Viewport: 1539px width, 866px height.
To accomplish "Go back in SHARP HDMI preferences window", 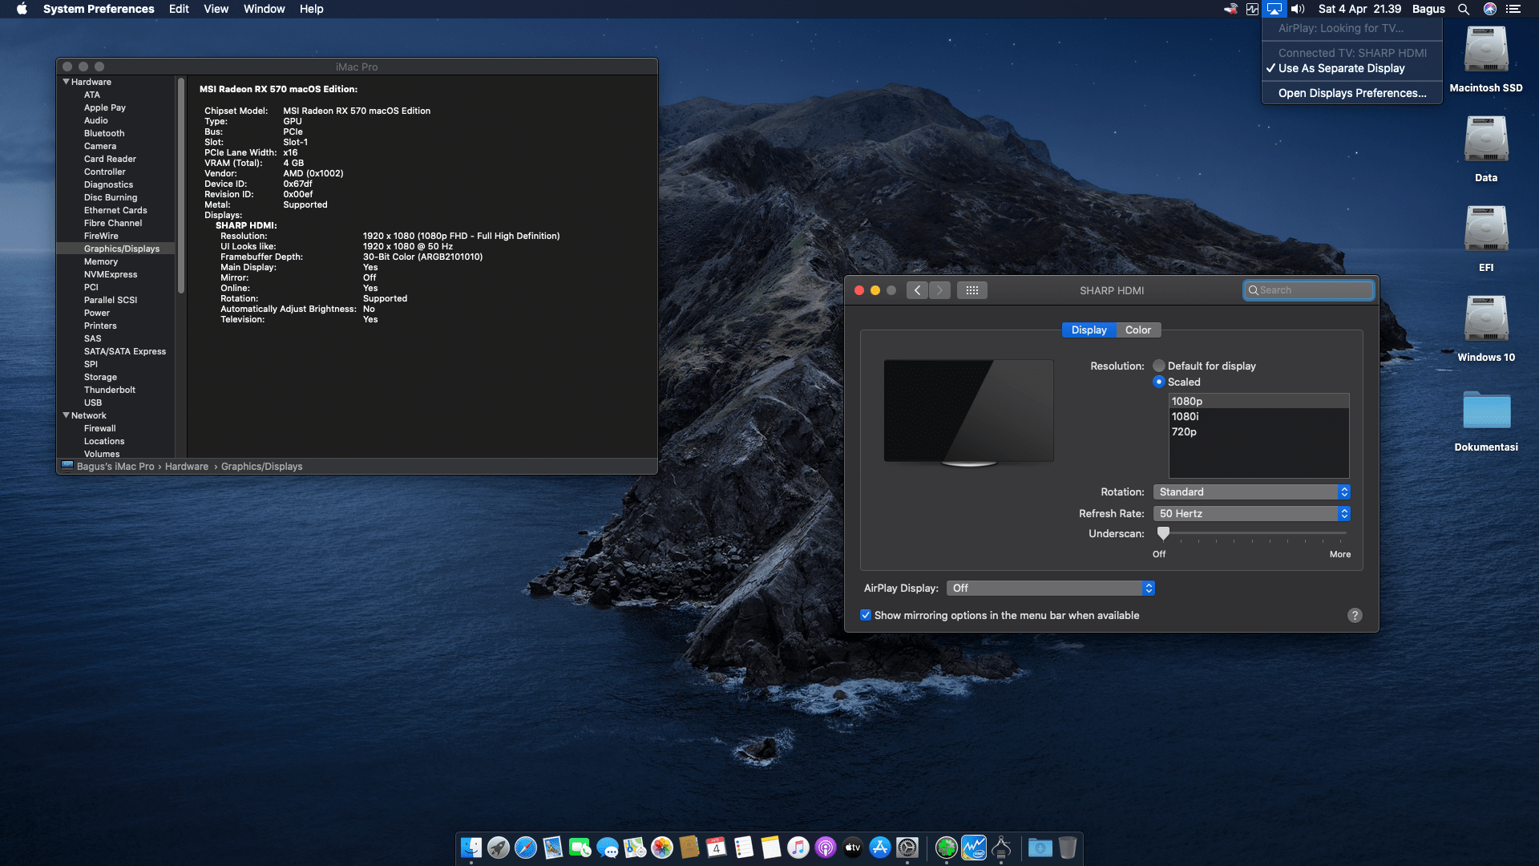I will pos(918,290).
